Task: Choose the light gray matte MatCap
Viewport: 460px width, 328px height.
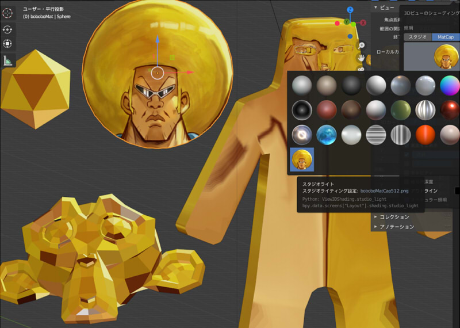Action: [x=302, y=85]
